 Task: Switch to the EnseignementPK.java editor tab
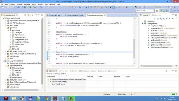coord(75,15)
